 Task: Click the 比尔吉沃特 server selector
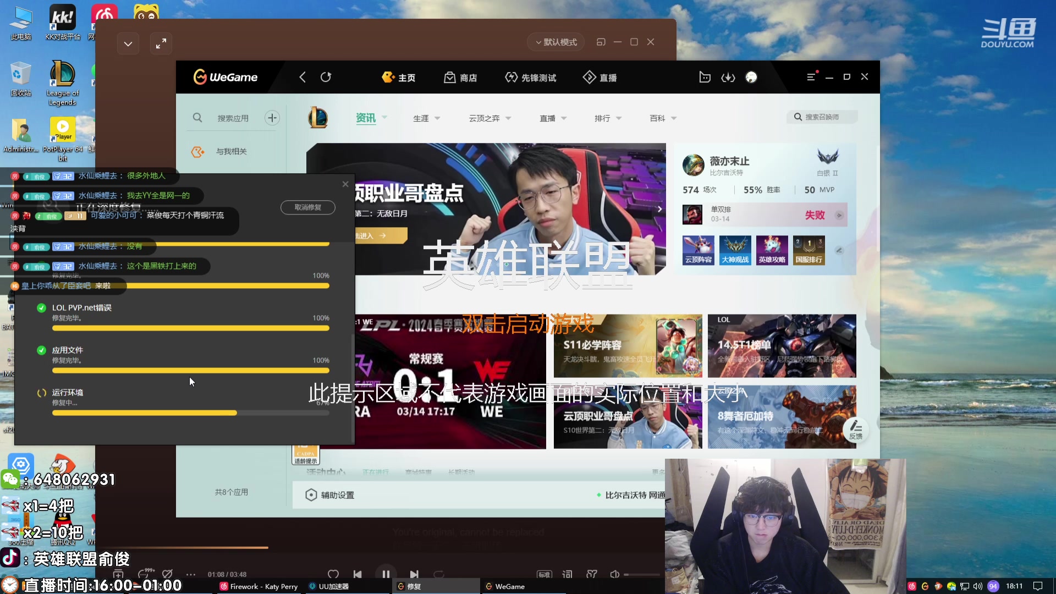click(631, 495)
